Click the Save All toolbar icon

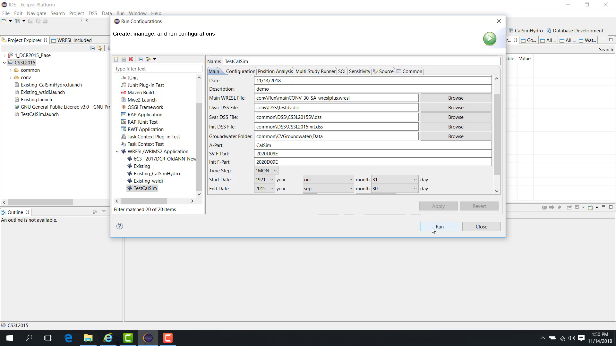pos(38,21)
